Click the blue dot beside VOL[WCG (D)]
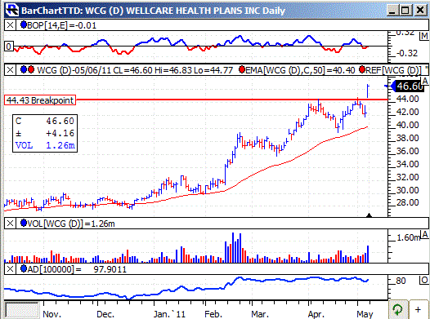The height and width of the screenshot is (319, 430). [x=24, y=224]
